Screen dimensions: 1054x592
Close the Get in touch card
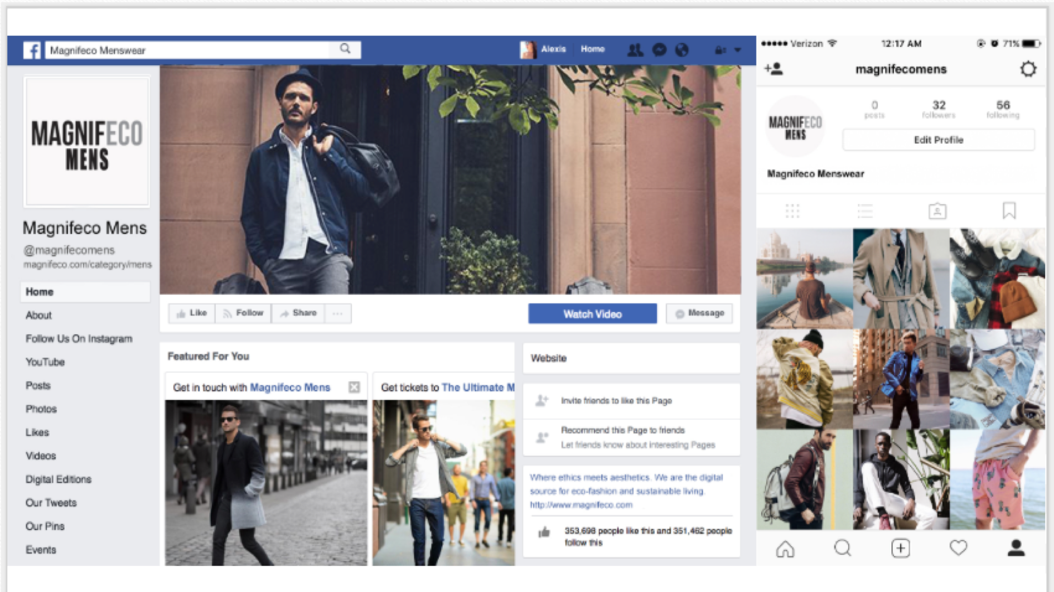point(354,387)
